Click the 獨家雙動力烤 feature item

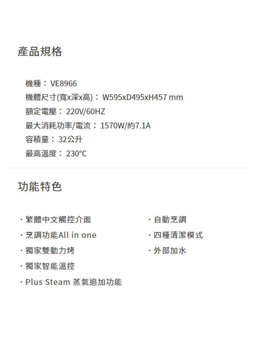coord(50,251)
